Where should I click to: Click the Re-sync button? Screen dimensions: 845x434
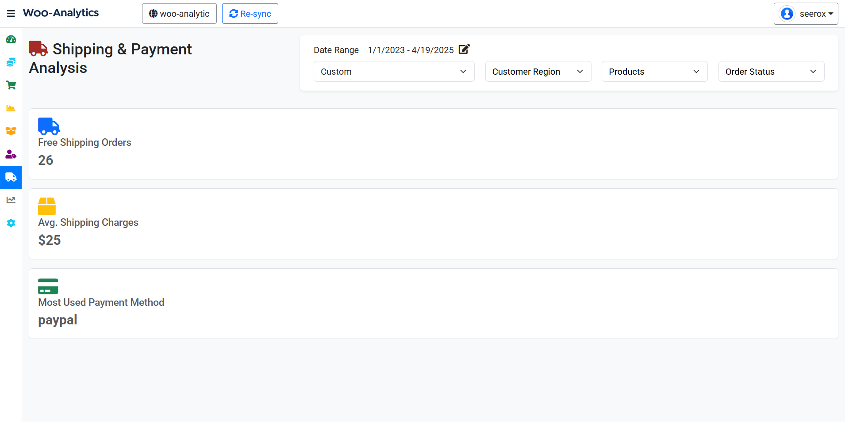coord(250,13)
